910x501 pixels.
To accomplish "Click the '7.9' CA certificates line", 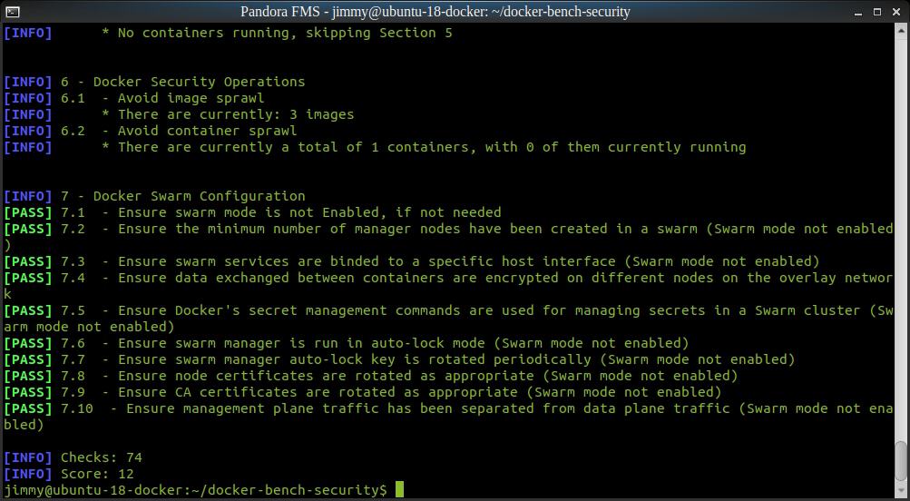I will click(x=363, y=392).
